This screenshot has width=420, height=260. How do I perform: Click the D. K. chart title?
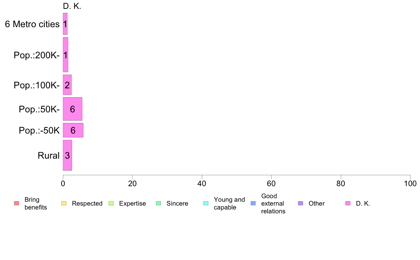[x=72, y=6]
